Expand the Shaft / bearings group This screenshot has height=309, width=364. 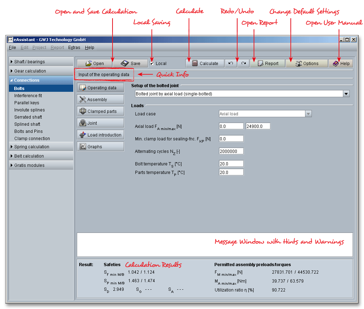[x=41, y=62]
